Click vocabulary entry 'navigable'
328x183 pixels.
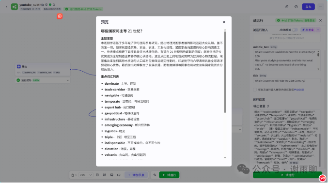click(x=119, y=95)
